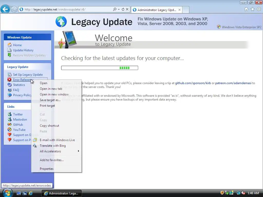
Task: Select Open in new tab
Action: point(57,89)
